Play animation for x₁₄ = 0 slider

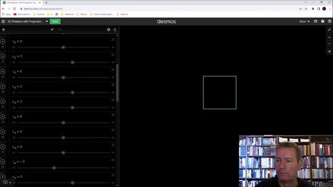click(x=3, y=132)
